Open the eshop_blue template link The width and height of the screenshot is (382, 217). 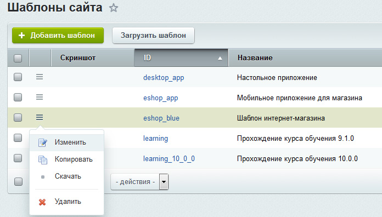[161, 118]
